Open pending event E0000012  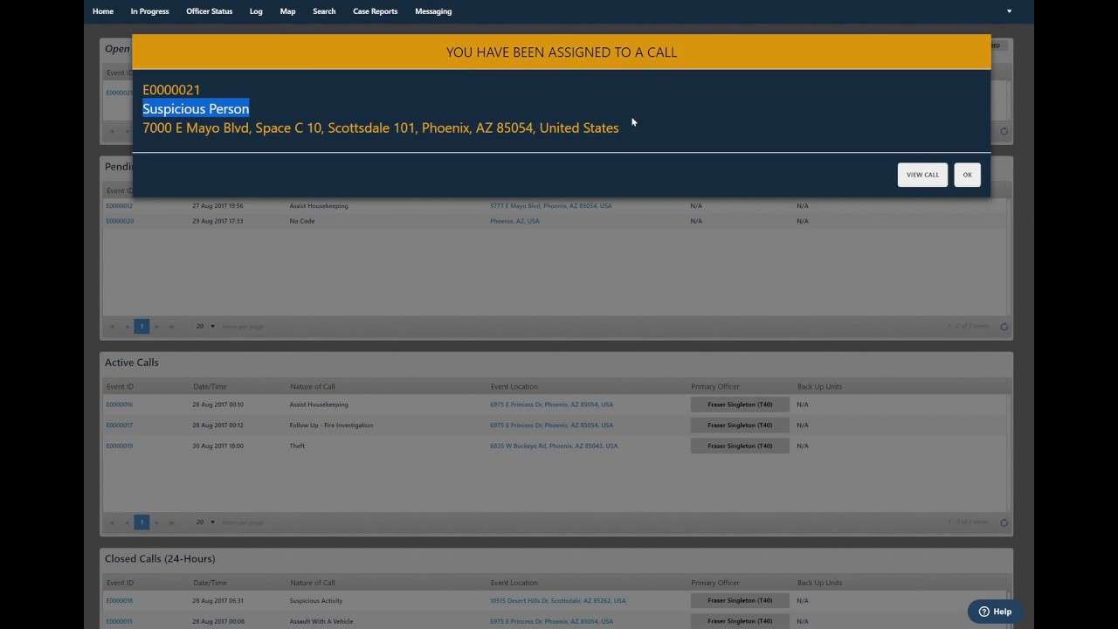pyautogui.click(x=120, y=206)
